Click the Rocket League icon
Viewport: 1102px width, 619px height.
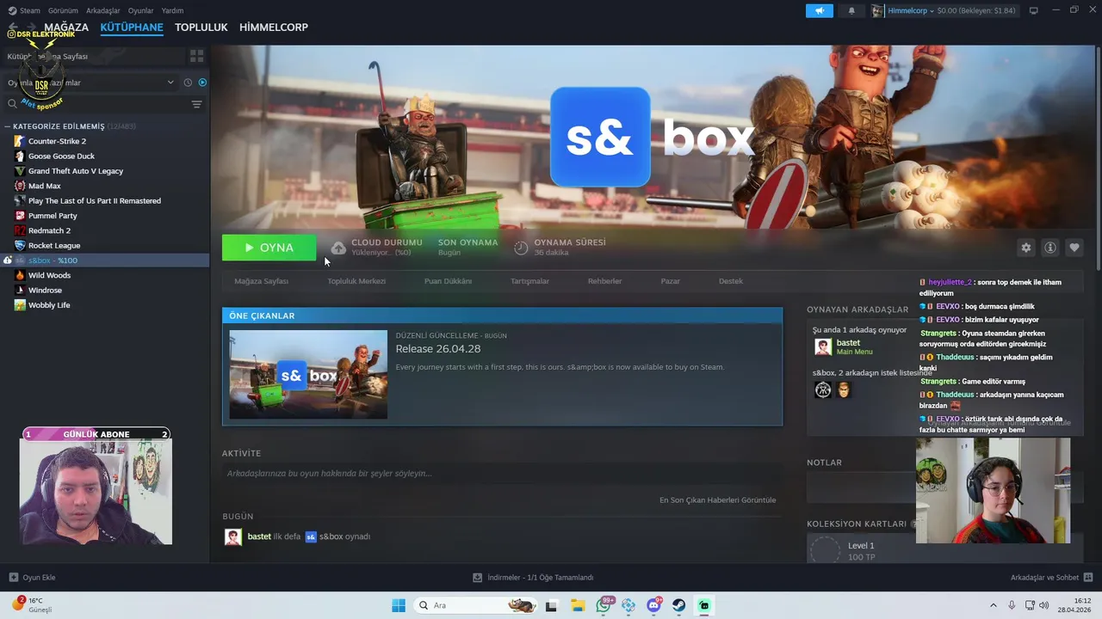tap(20, 245)
